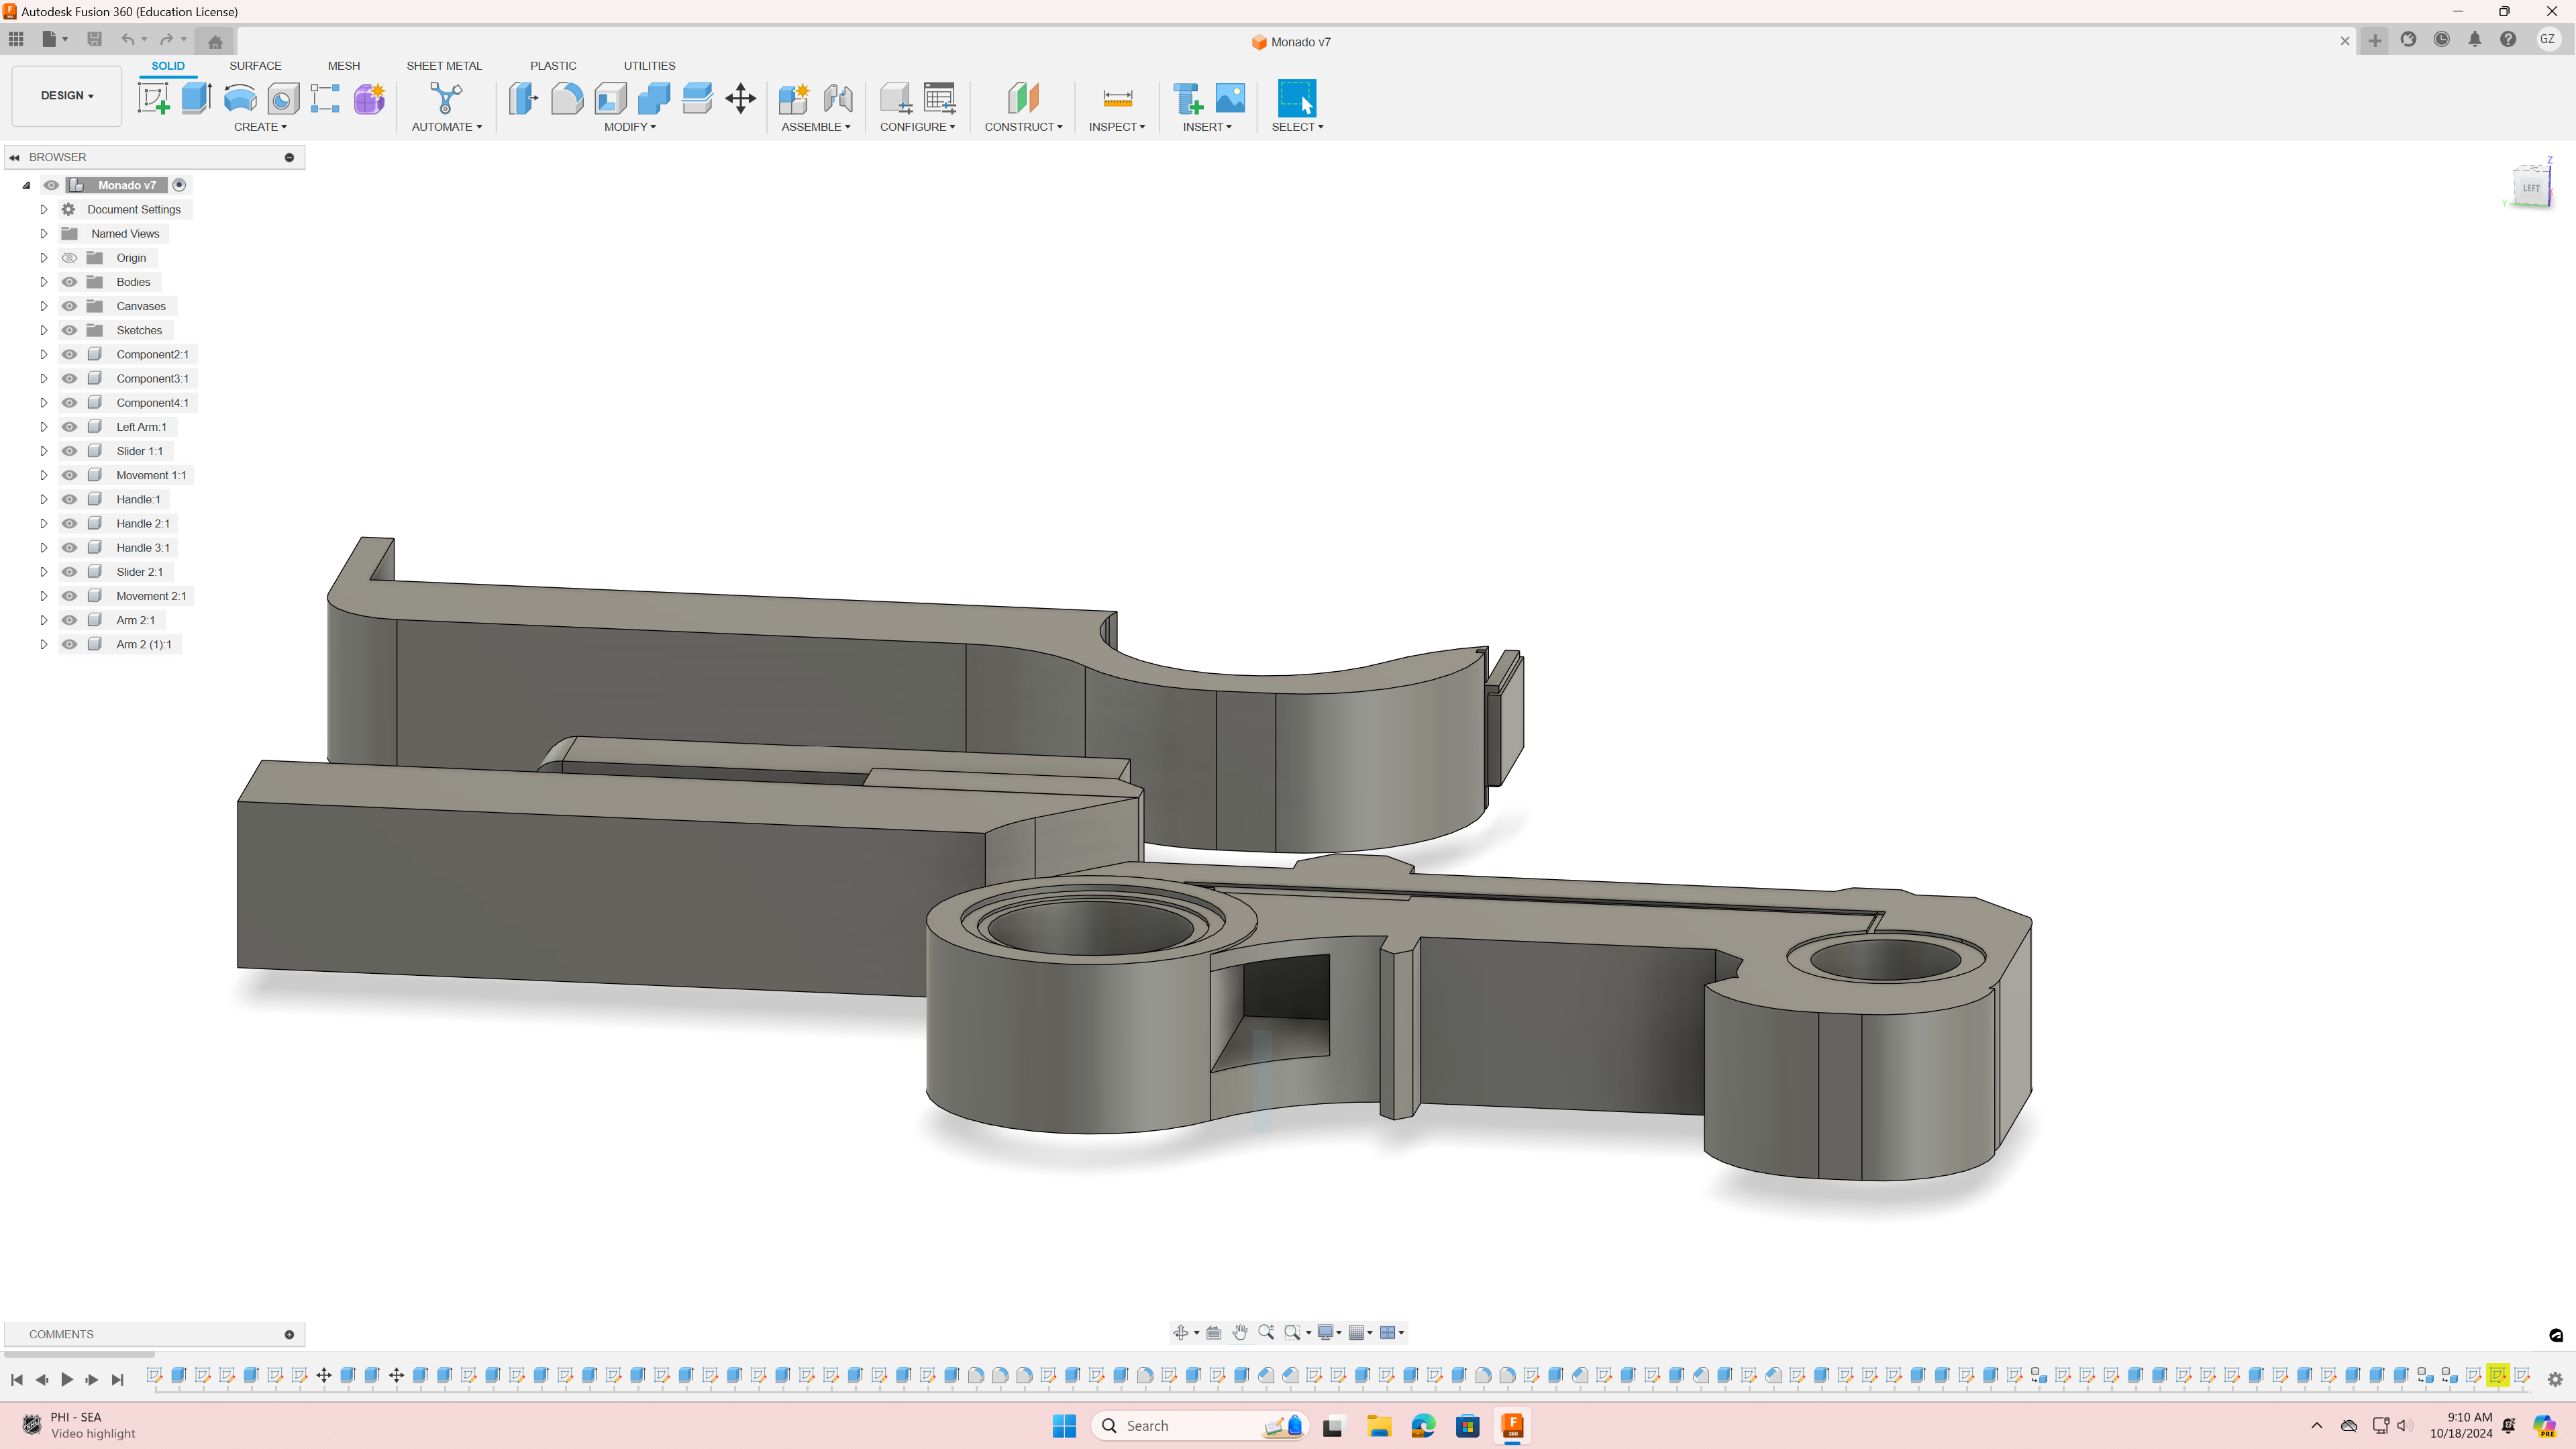Expand the Sketches folder

43,330
